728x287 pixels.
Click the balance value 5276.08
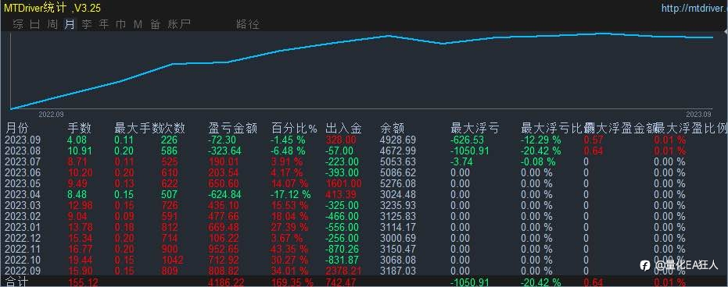(x=398, y=183)
